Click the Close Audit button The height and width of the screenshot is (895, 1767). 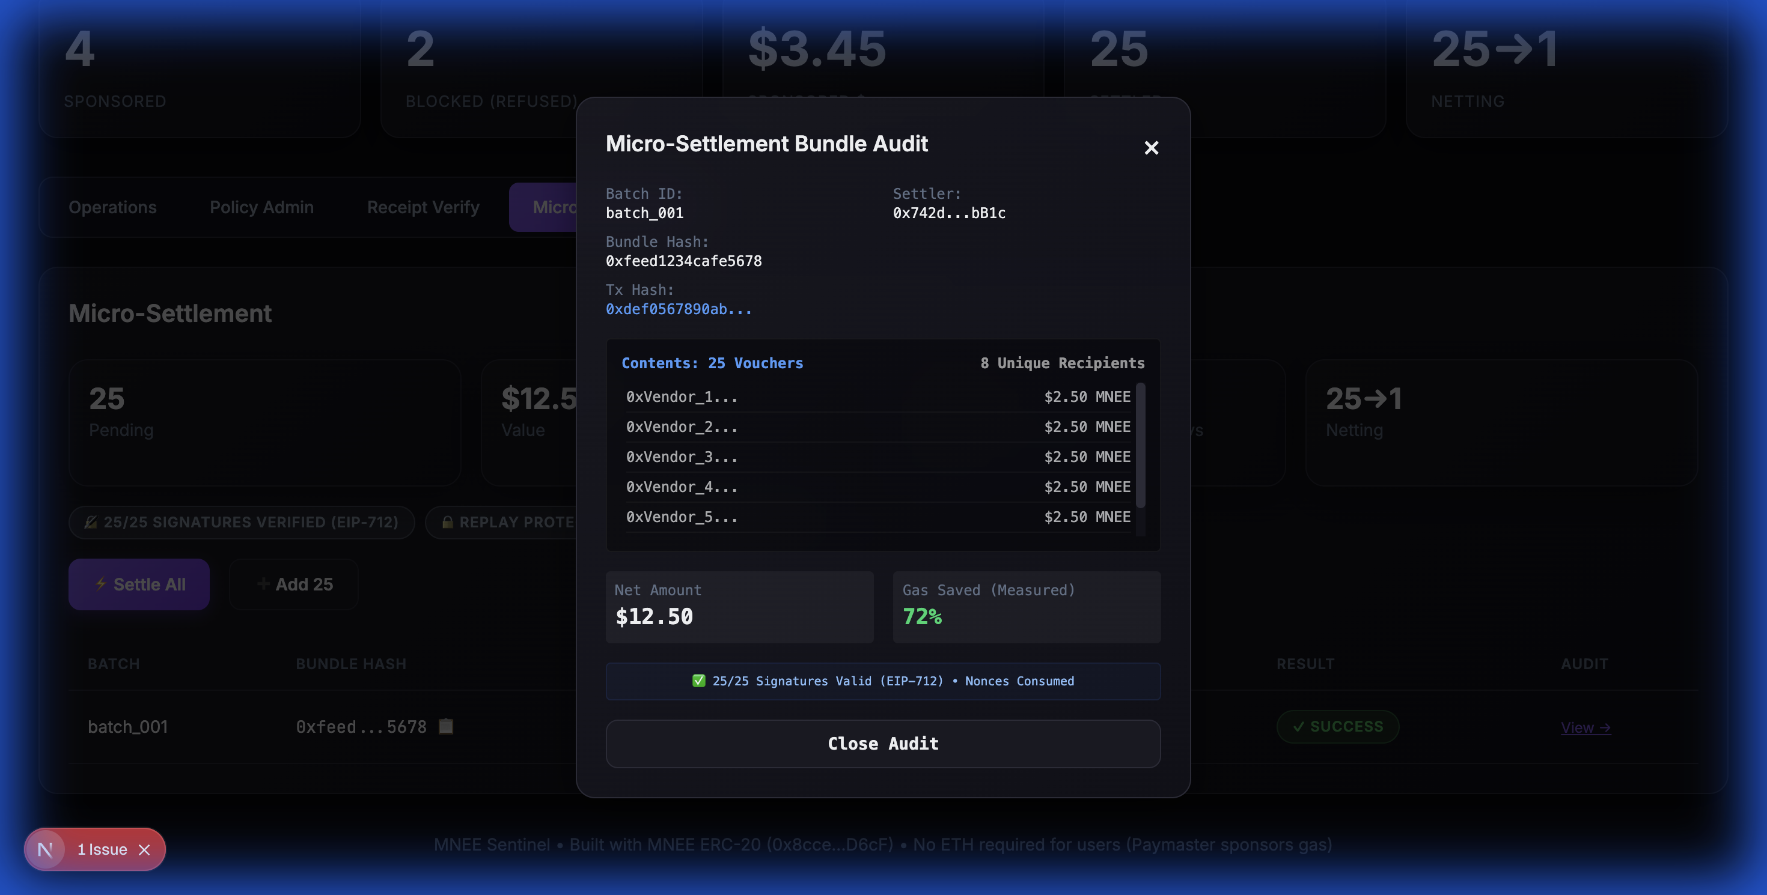[883, 744]
